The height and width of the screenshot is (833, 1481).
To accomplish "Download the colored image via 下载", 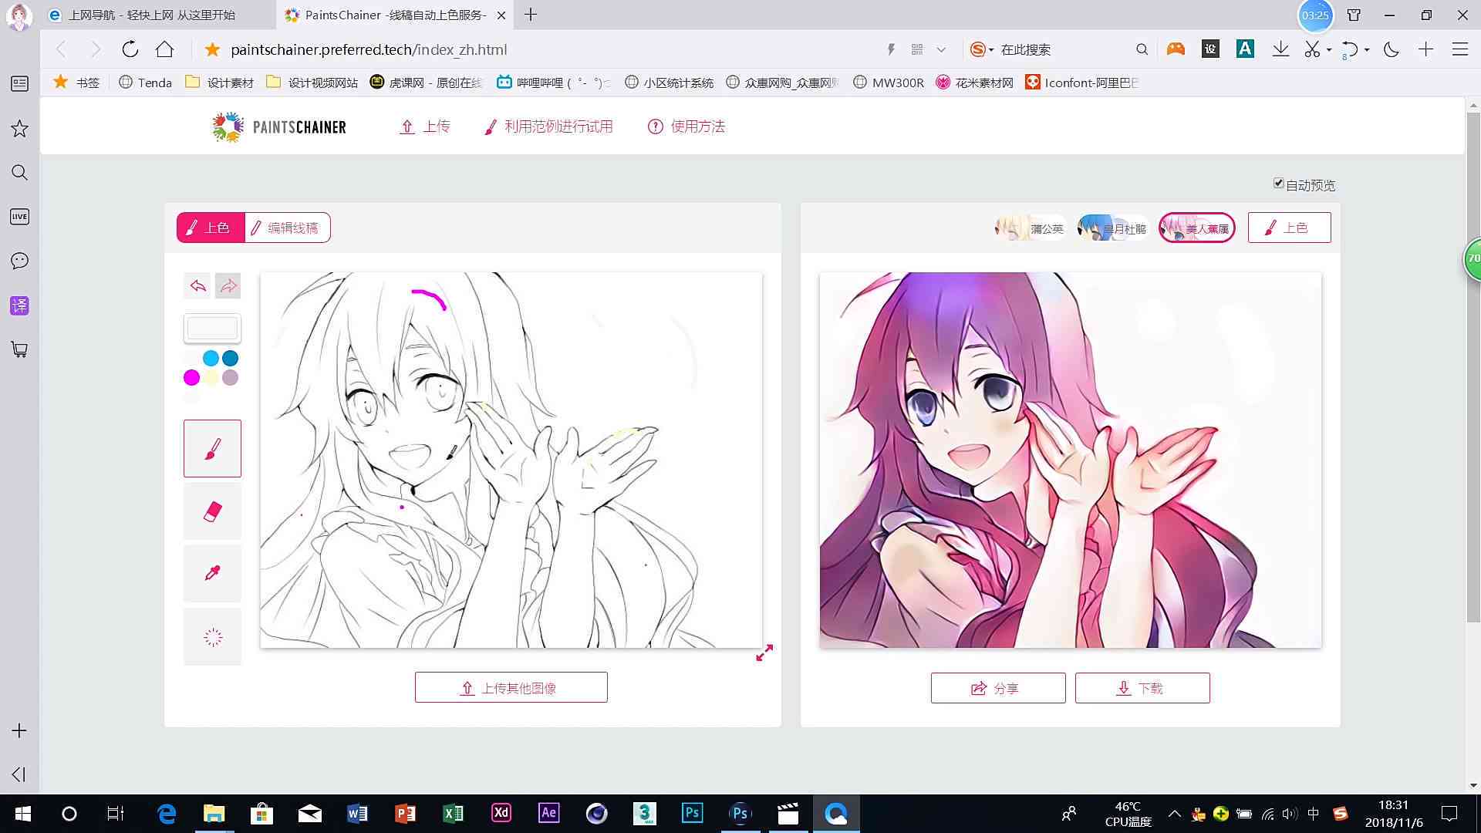I will tap(1142, 688).
